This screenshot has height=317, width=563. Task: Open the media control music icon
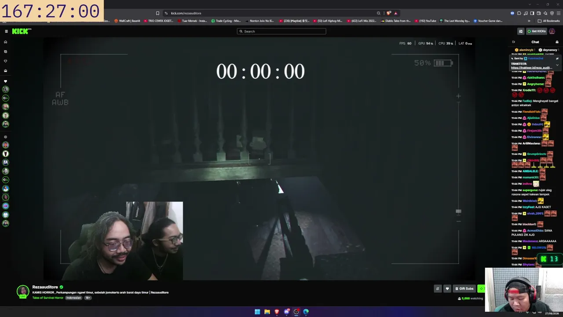[x=526, y=13]
